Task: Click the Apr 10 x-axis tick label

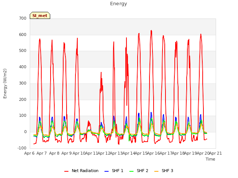Action: (x=79, y=153)
